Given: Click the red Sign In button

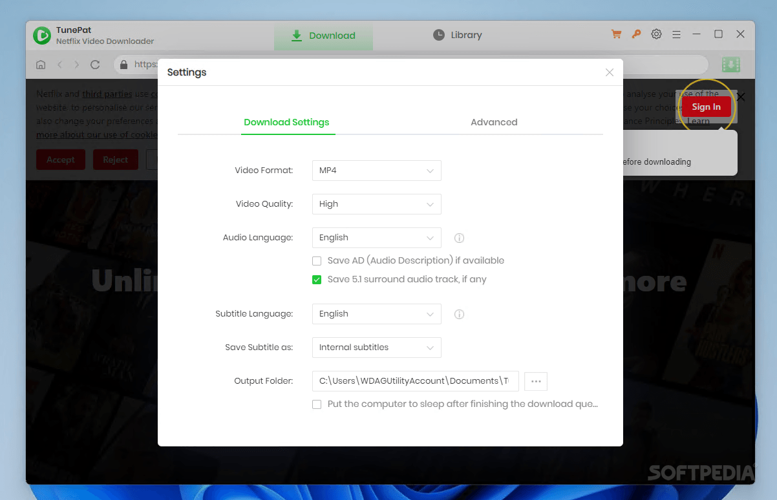Looking at the screenshot, I should (707, 107).
